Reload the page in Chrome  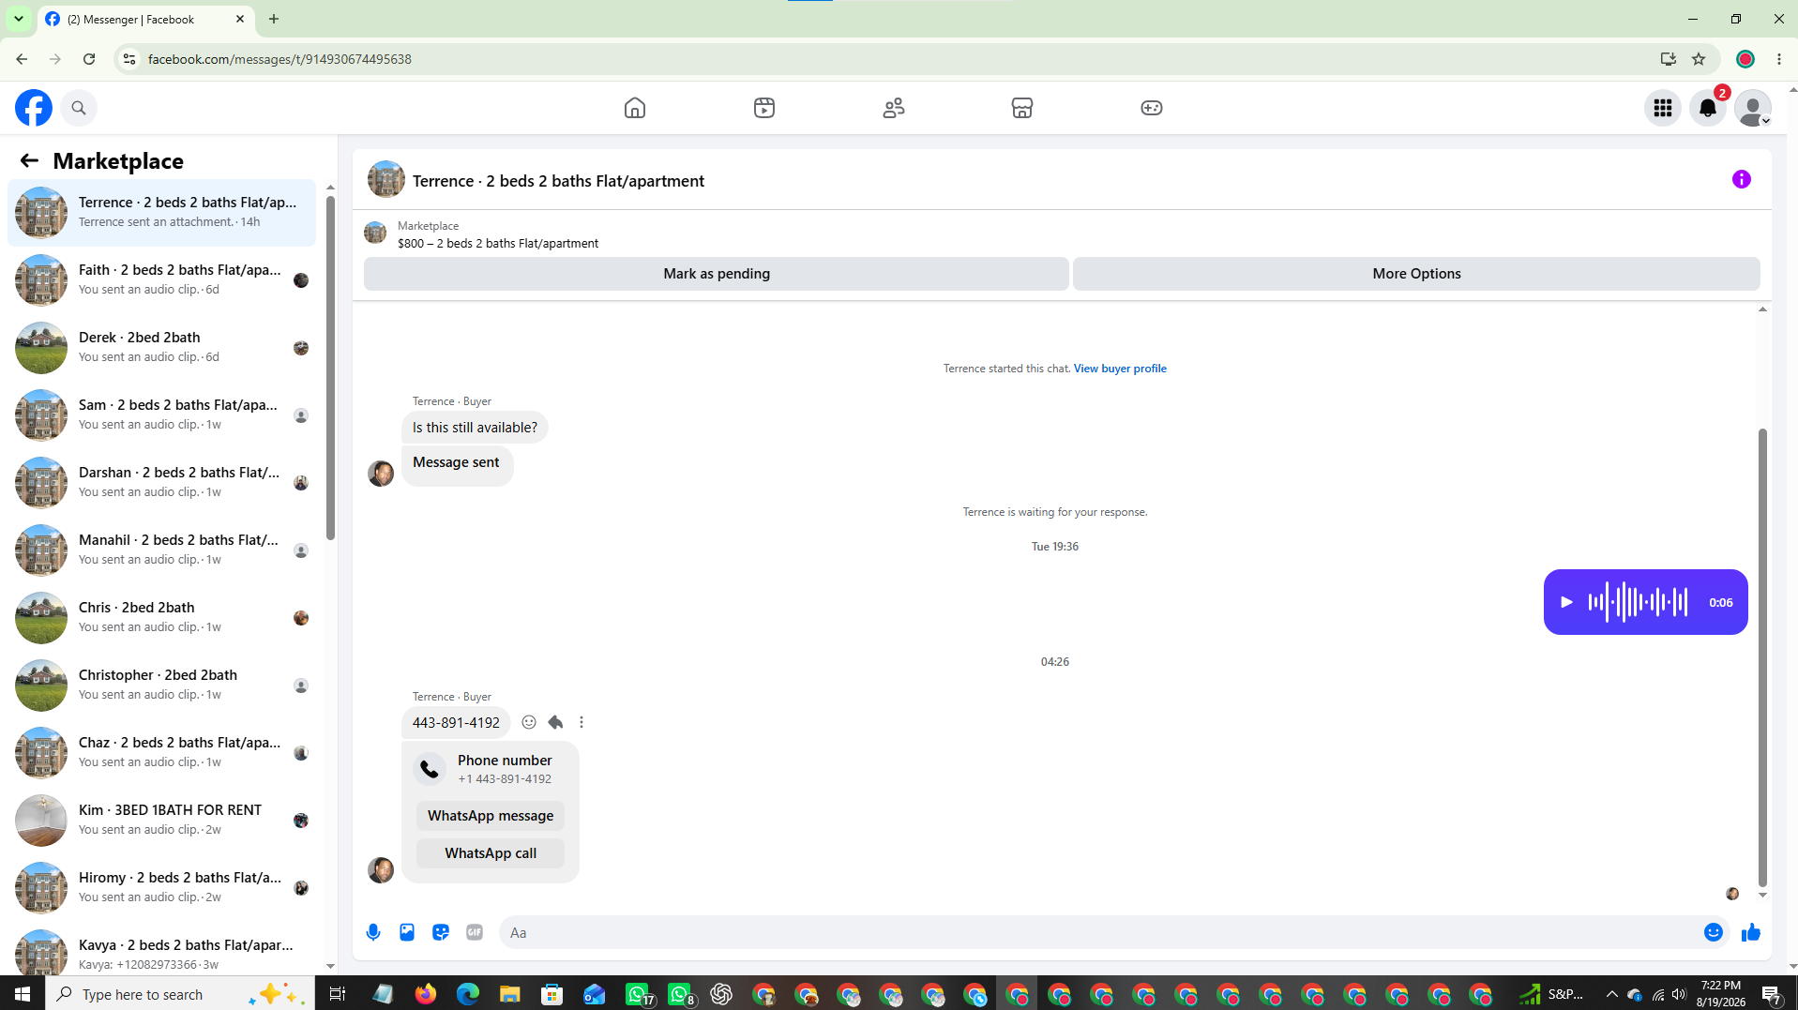[x=89, y=59]
